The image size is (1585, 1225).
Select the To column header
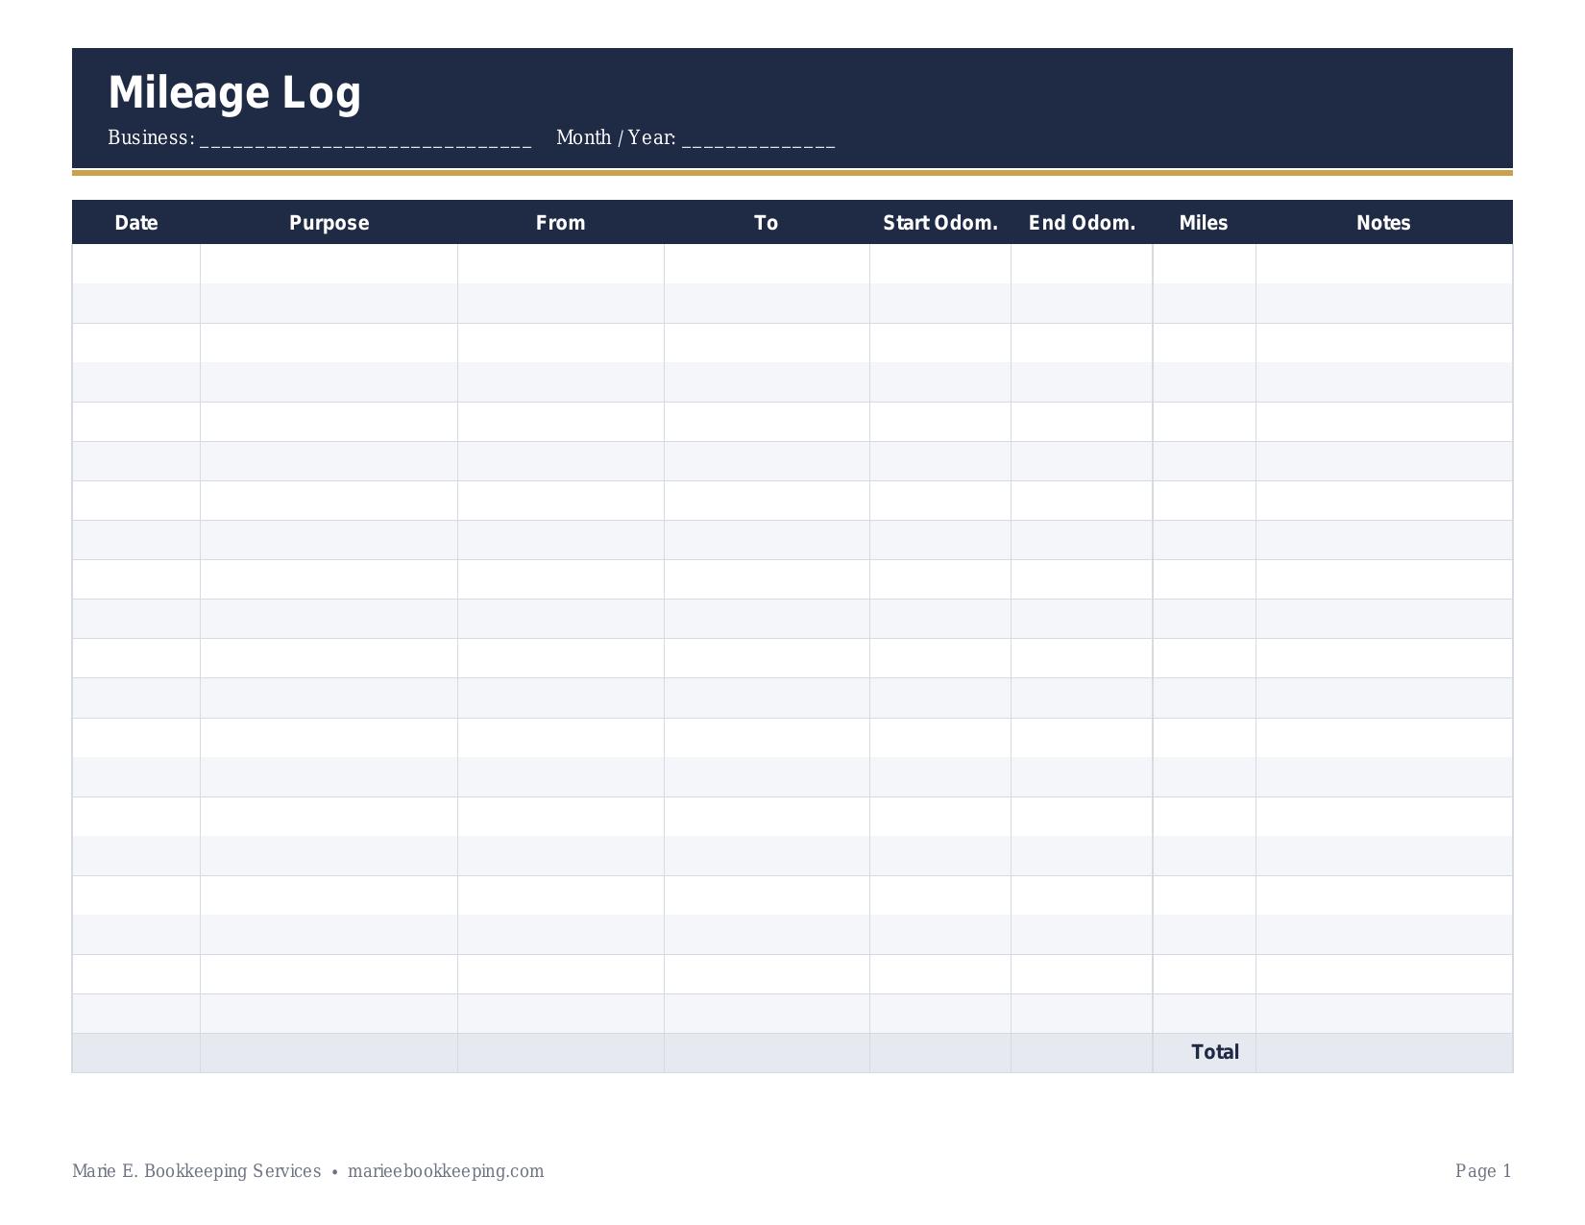point(767,223)
